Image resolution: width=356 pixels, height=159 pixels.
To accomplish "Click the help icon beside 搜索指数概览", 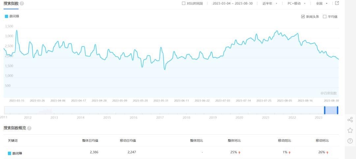I will [29, 128].
